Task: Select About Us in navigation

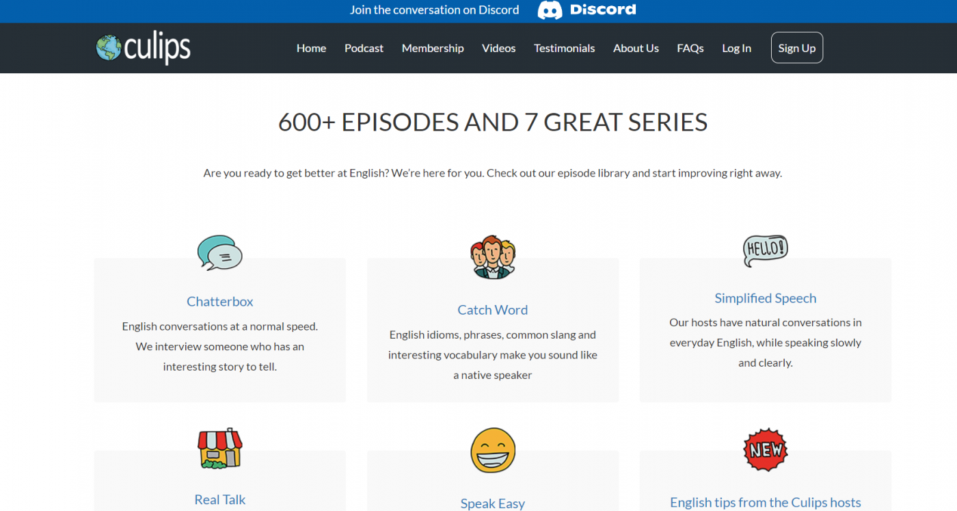Action: click(636, 48)
